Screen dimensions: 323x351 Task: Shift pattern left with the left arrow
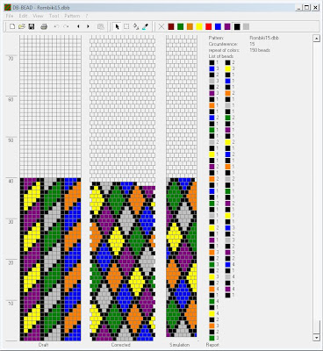78,26
